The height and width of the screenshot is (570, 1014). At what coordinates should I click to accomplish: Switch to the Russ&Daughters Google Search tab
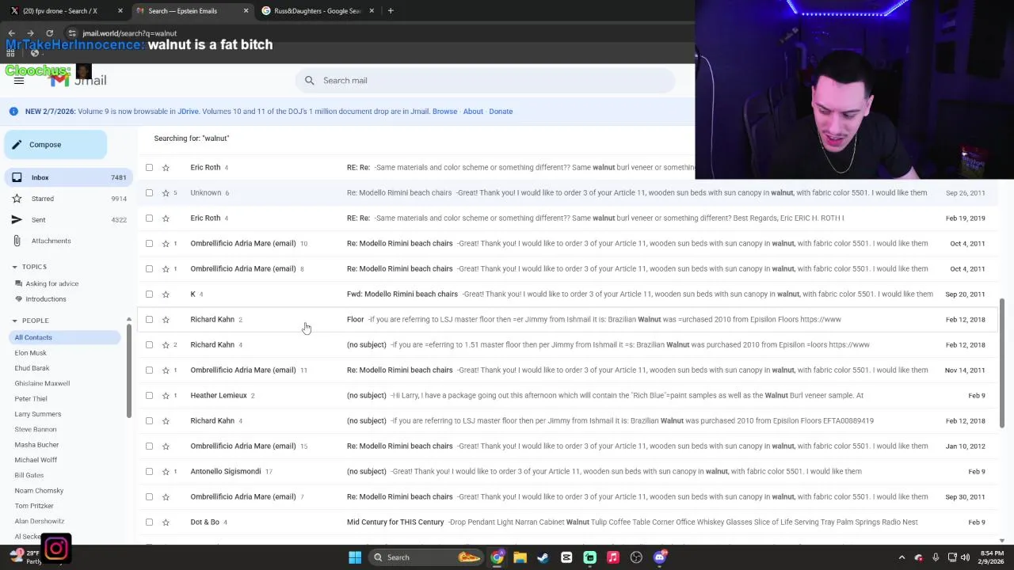[317, 11]
